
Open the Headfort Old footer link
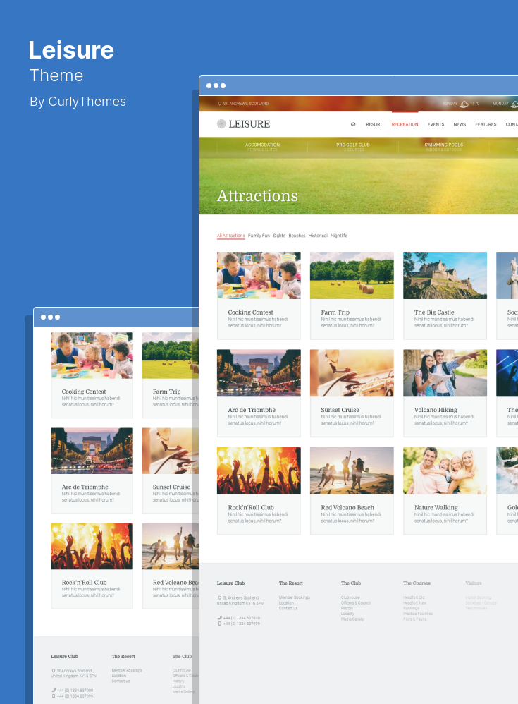(414, 597)
